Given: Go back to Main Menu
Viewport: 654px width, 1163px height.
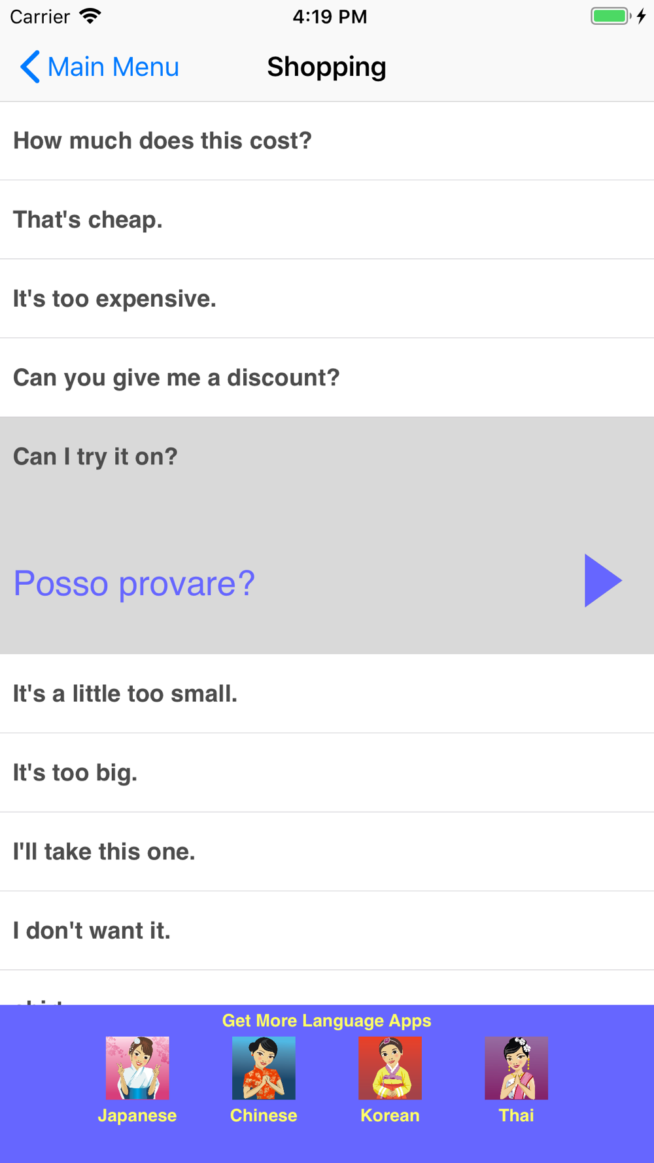Looking at the screenshot, I should 99,67.
